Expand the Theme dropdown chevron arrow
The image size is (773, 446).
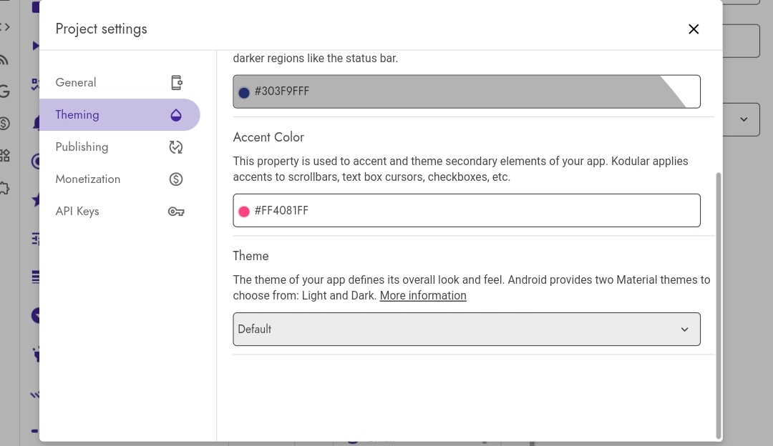[684, 329]
